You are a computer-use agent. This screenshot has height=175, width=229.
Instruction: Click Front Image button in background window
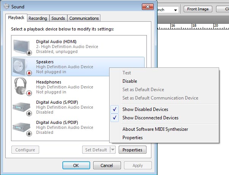coord(198,9)
